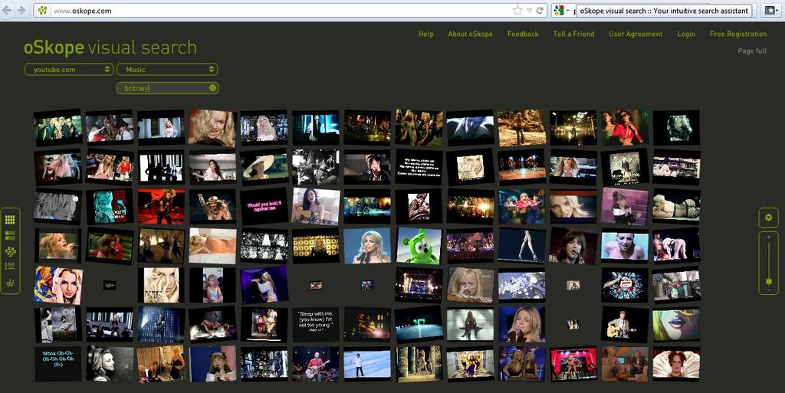Viewport: 785px width, 393px height.
Task: Open the 'Sleep with me' quote thumbnail
Action: coord(315,323)
